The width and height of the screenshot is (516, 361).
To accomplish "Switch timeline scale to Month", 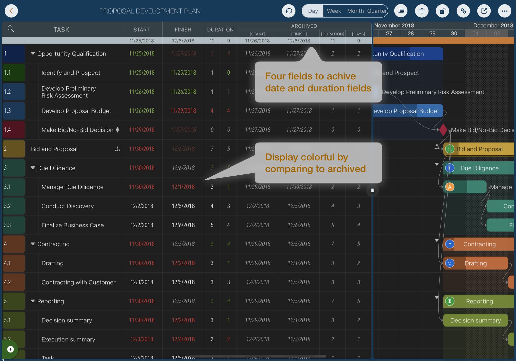I will click(355, 11).
